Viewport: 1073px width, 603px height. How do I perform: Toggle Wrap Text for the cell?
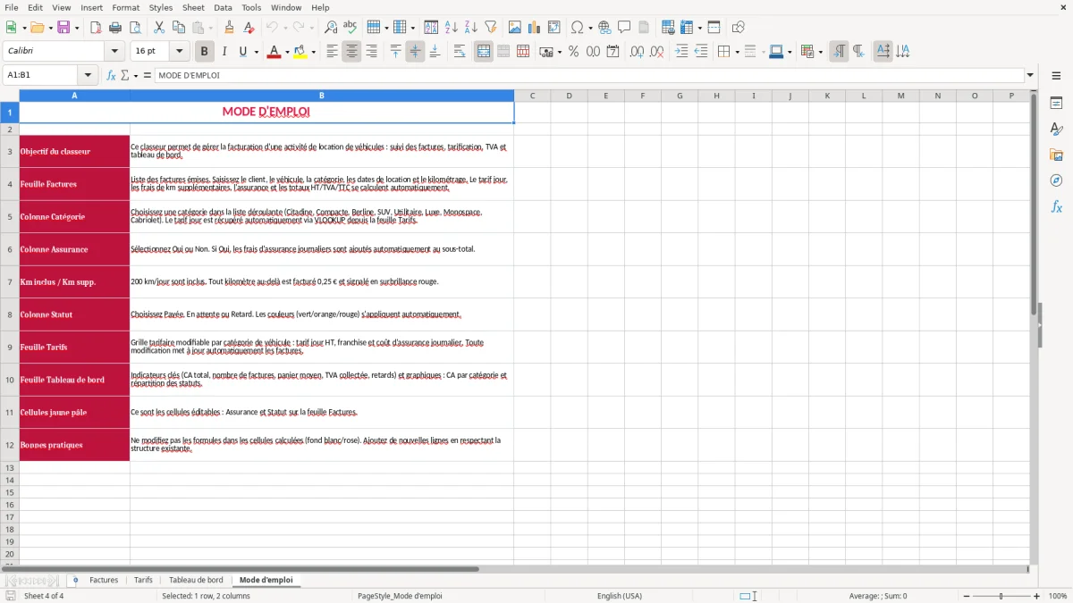[x=460, y=52]
